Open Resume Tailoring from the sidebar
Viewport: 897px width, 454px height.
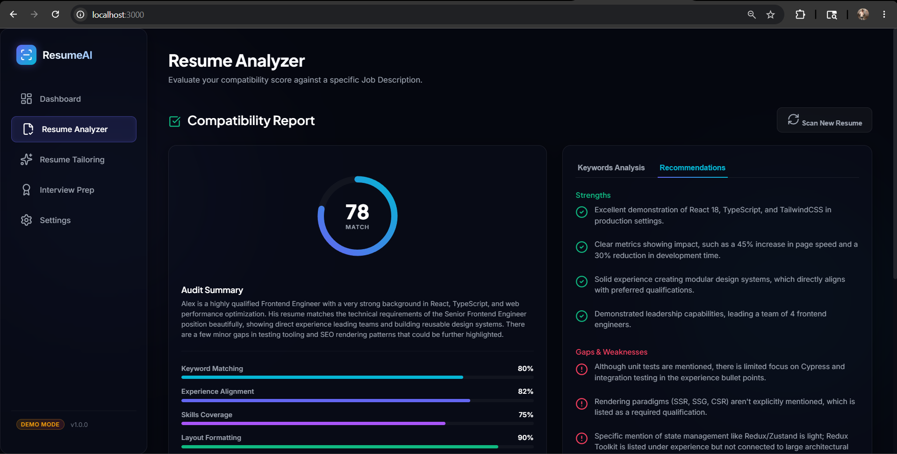pos(74,160)
